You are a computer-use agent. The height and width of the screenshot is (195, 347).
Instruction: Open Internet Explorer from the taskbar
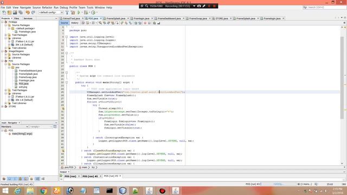click(17, 191)
